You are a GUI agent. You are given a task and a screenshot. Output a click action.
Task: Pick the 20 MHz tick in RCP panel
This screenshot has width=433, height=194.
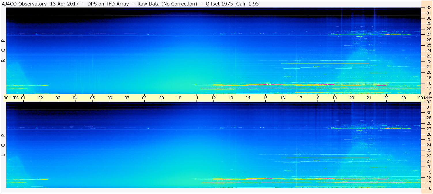point(429,72)
